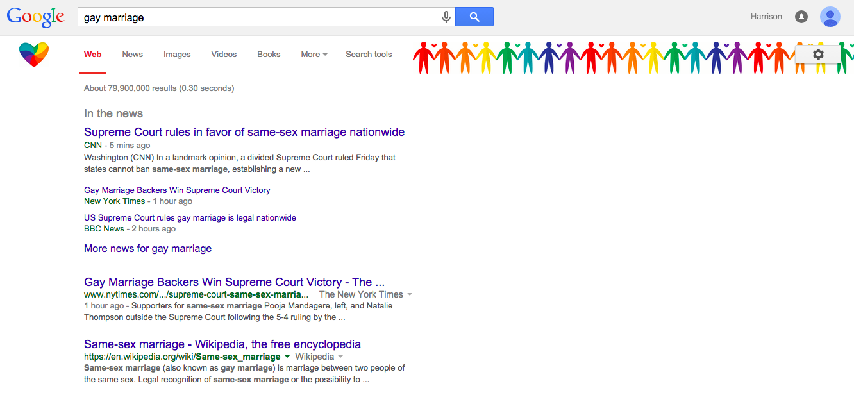Click the CNN article snippet text
854x395 pixels.
(240, 164)
